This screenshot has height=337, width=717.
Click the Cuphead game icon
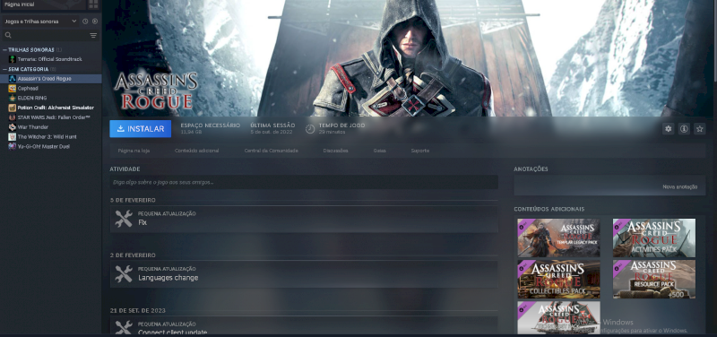pos(13,88)
